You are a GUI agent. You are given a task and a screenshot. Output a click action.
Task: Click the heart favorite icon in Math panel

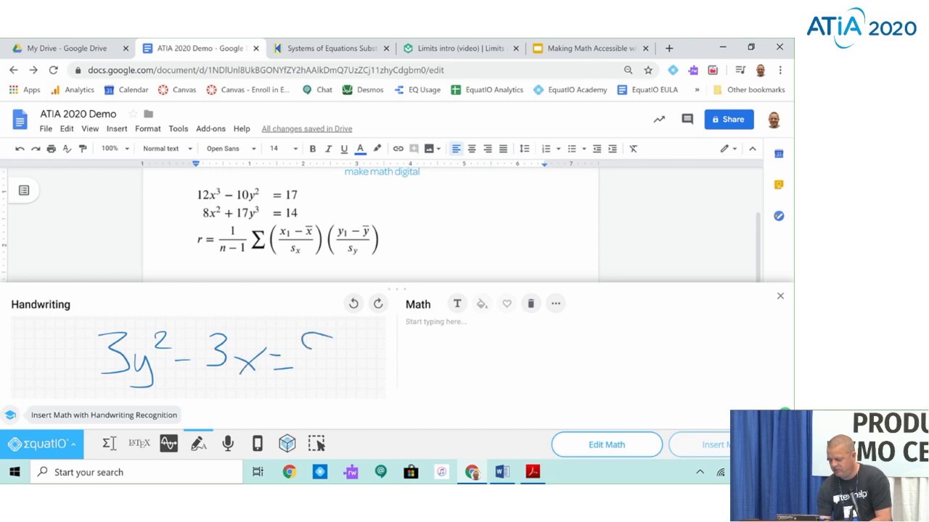pyautogui.click(x=507, y=304)
